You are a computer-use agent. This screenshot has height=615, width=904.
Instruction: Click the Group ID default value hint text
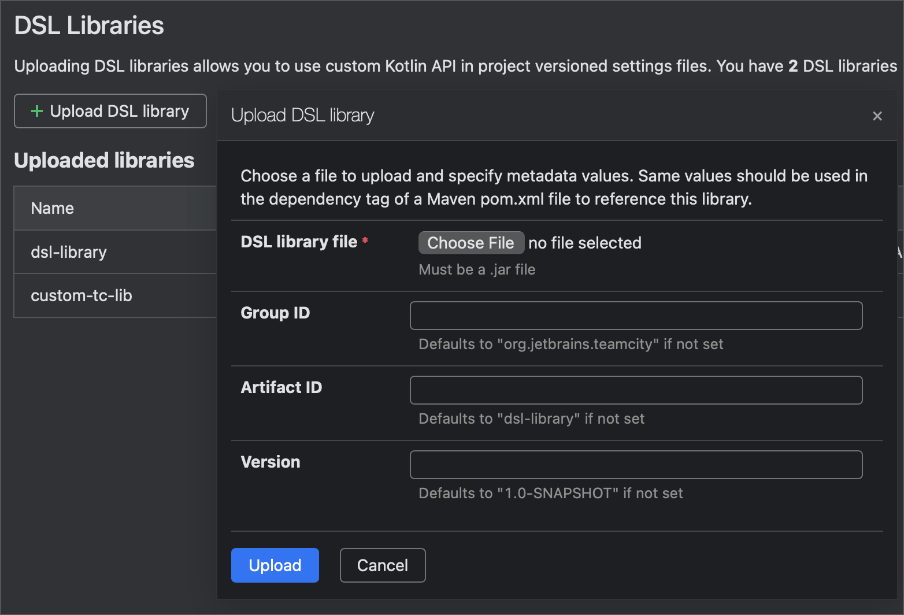click(570, 344)
